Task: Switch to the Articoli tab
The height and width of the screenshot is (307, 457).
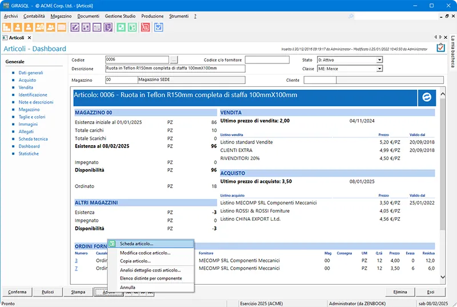Action: pos(17,38)
